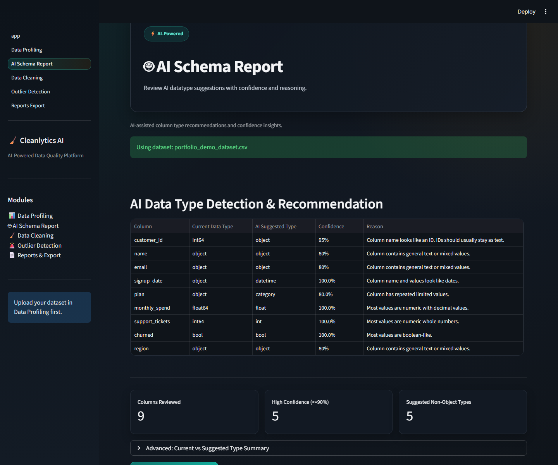Click reason 'Column has repeated limited values.'
This screenshot has width=558, height=465.
point(443,294)
